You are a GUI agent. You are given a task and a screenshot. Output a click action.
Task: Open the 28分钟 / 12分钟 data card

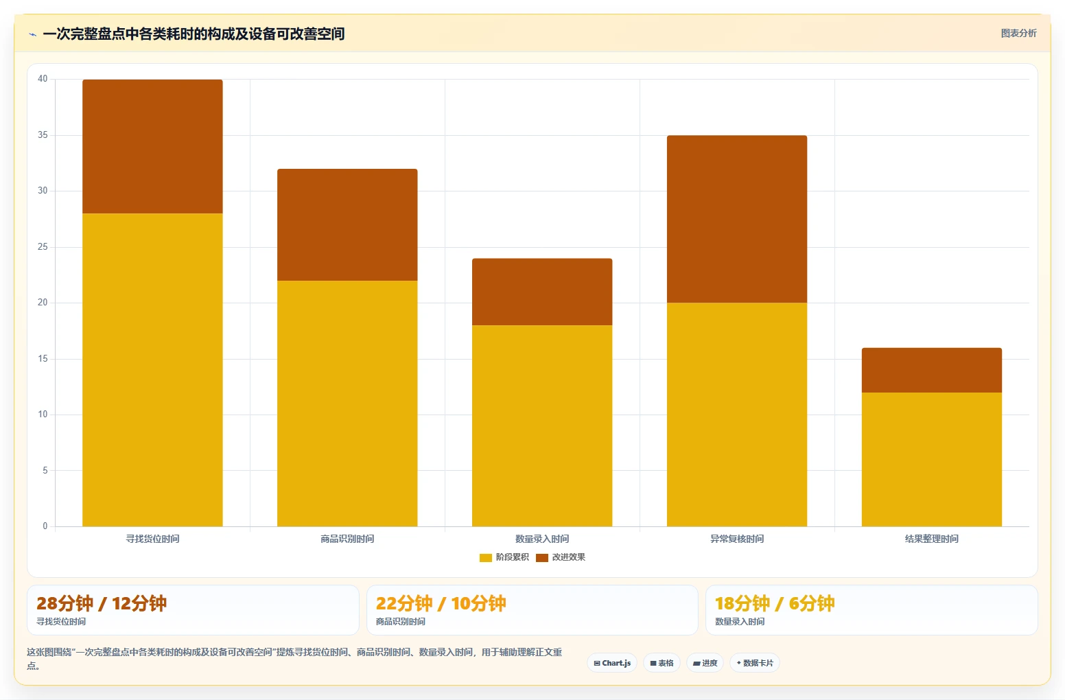pos(193,610)
